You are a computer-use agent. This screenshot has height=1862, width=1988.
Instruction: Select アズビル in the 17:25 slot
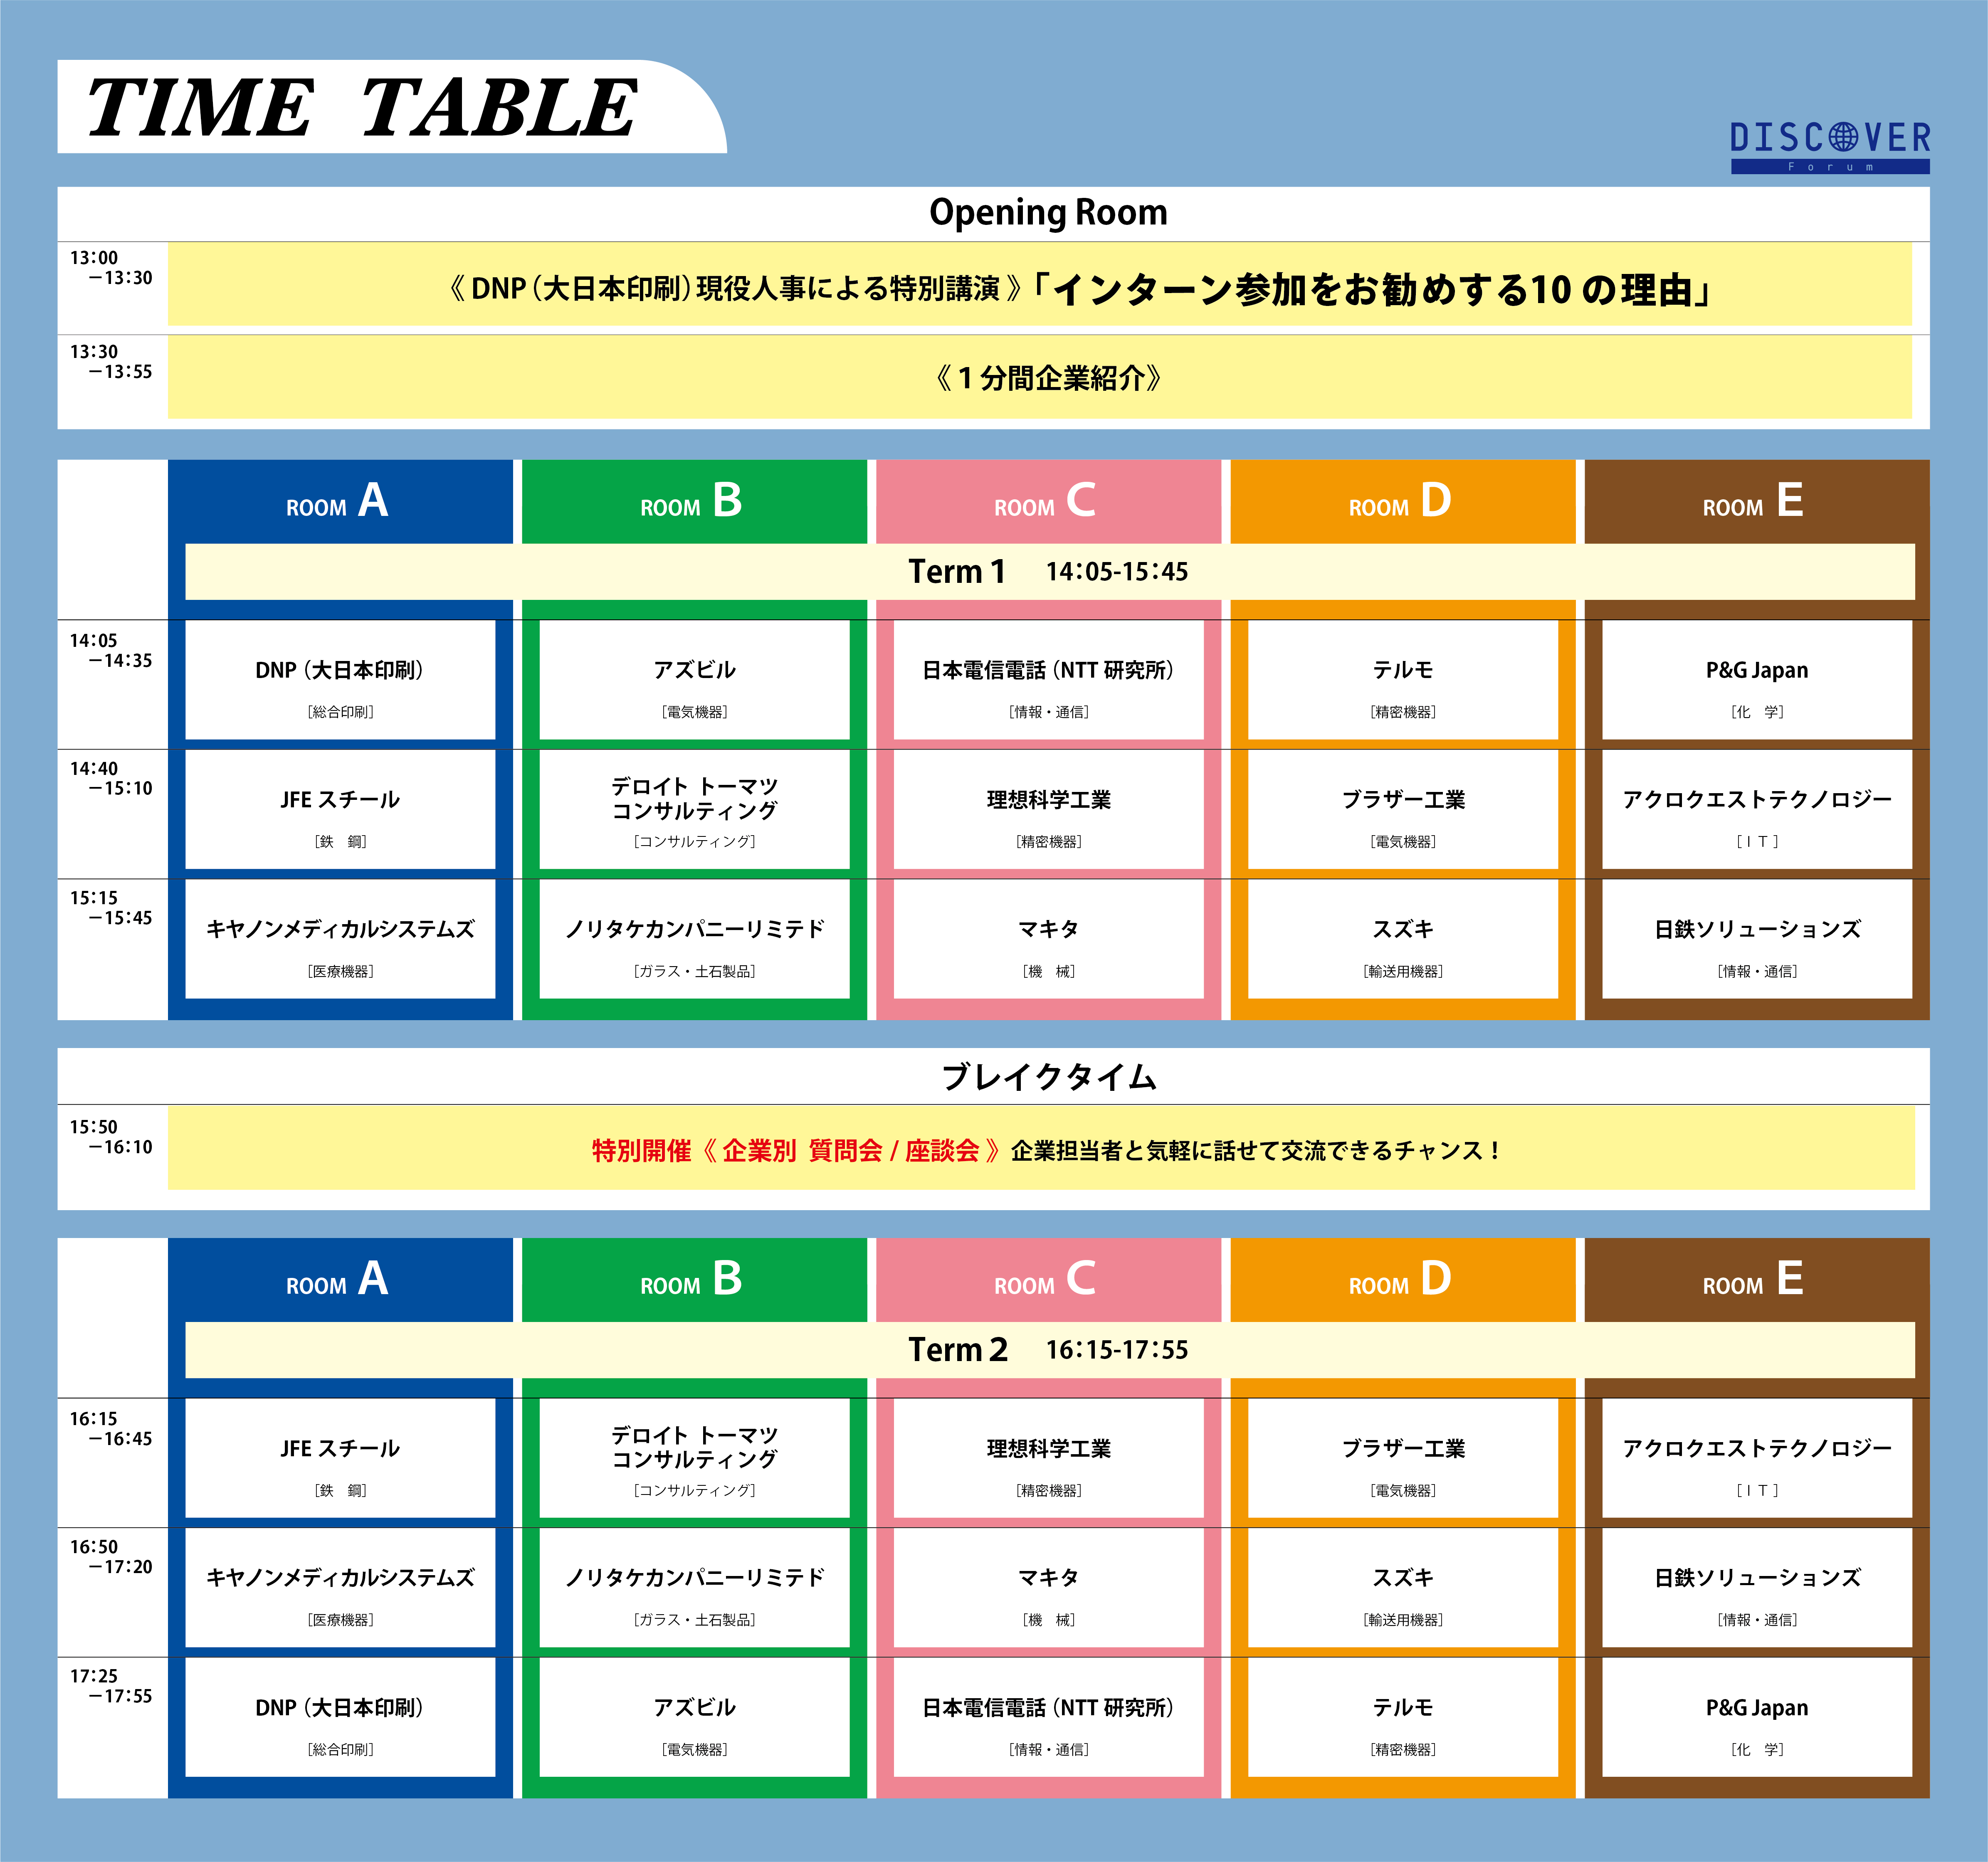pos(694,1717)
